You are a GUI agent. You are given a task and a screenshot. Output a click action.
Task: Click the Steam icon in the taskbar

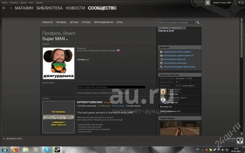coord(57,150)
